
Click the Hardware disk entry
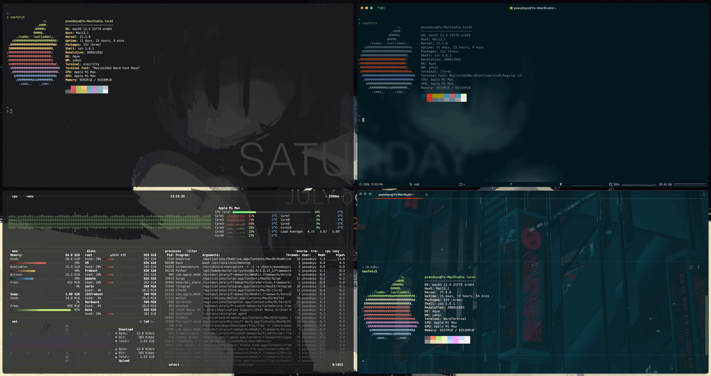(x=92, y=302)
